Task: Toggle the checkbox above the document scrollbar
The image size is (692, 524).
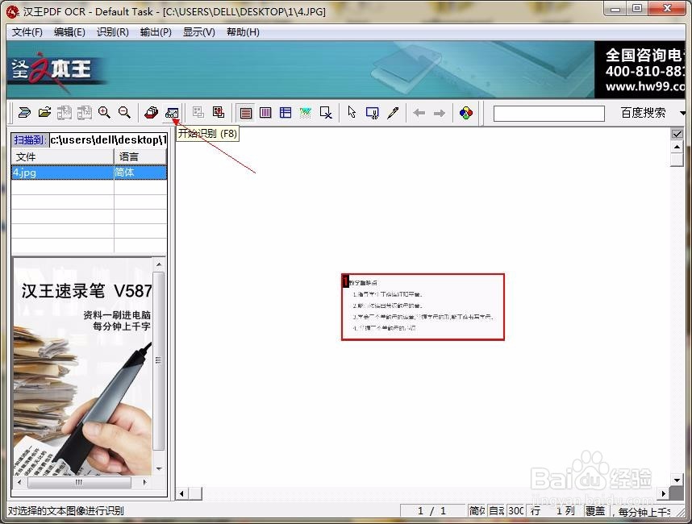Action: pyautogui.click(x=677, y=134)
